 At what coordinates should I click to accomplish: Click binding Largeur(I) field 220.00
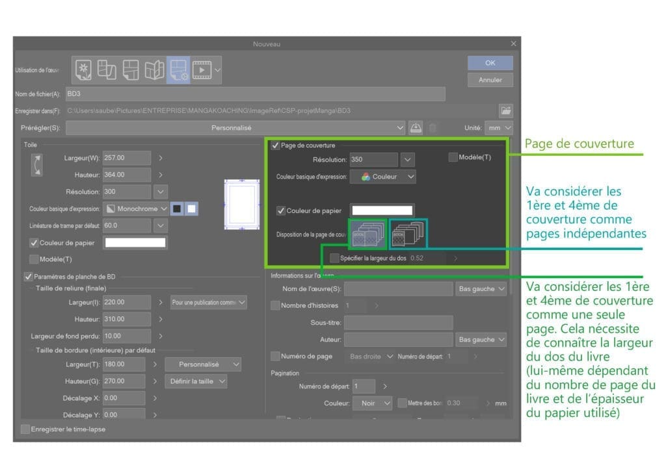(x=127, y=302)
